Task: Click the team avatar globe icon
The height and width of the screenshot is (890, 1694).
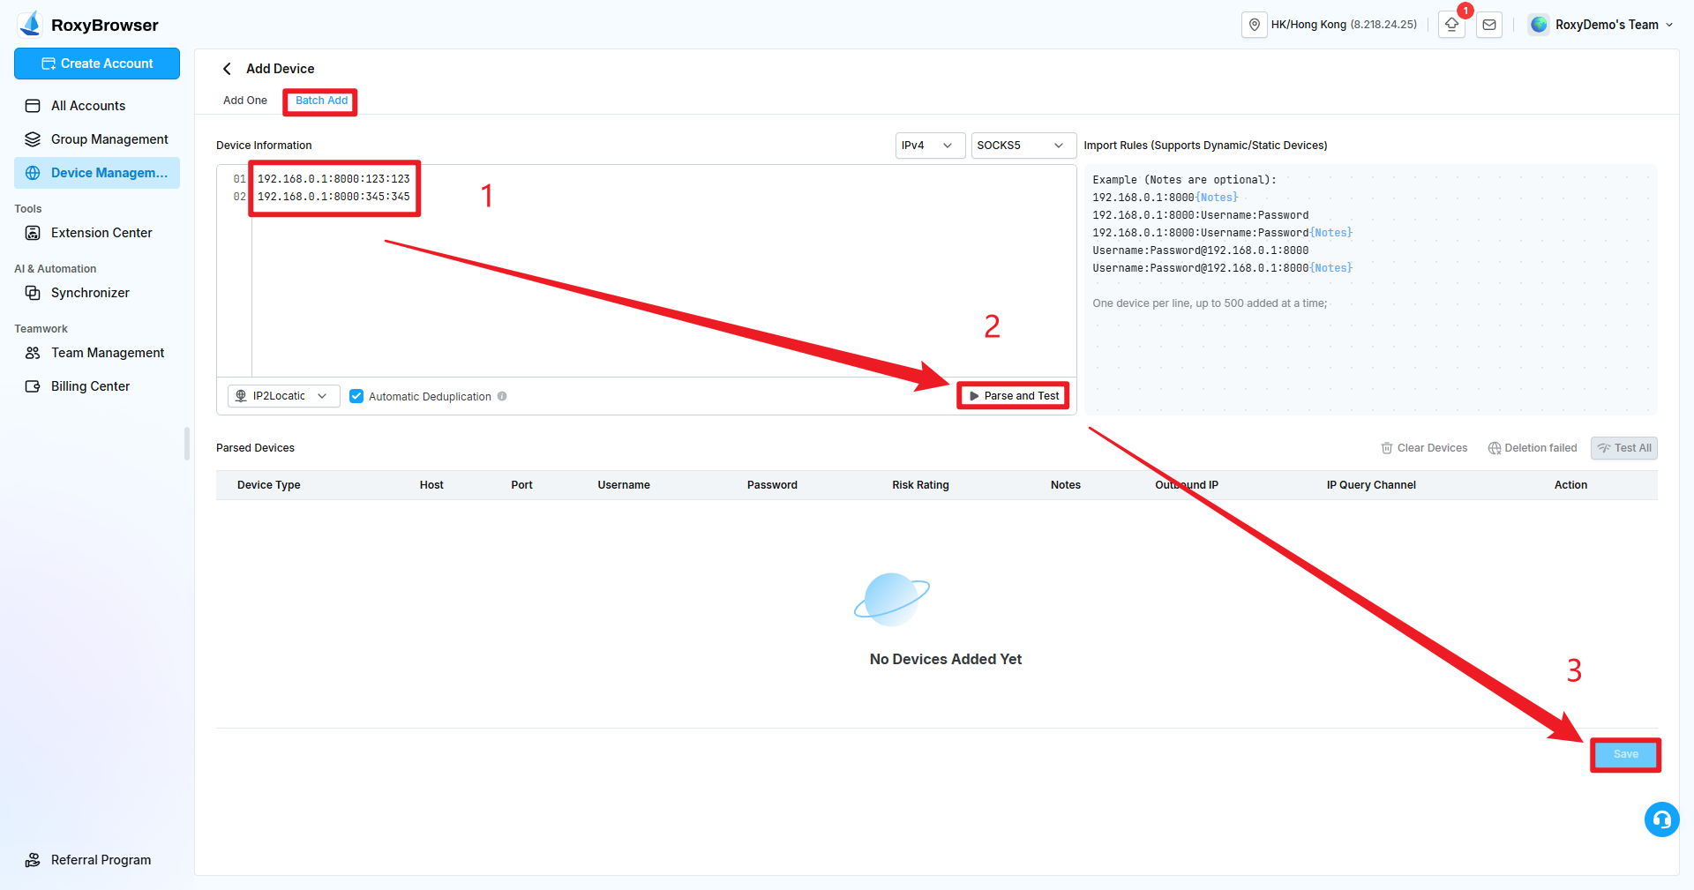Action: pos(1539,25)
